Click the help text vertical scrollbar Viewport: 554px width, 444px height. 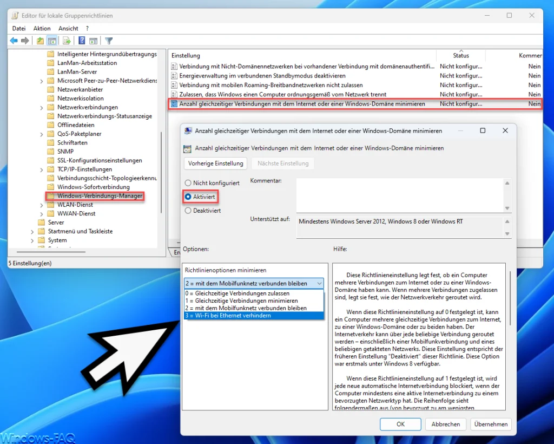pos(510,298)
